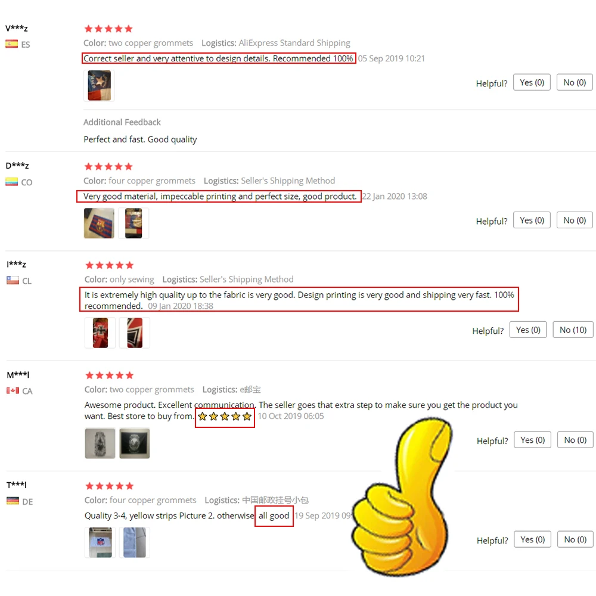Image resolution: width=596 pixels, height=596 pixels.
Task: Vote Yes (0) on V***z's review
Action: (x=532, y=82)
